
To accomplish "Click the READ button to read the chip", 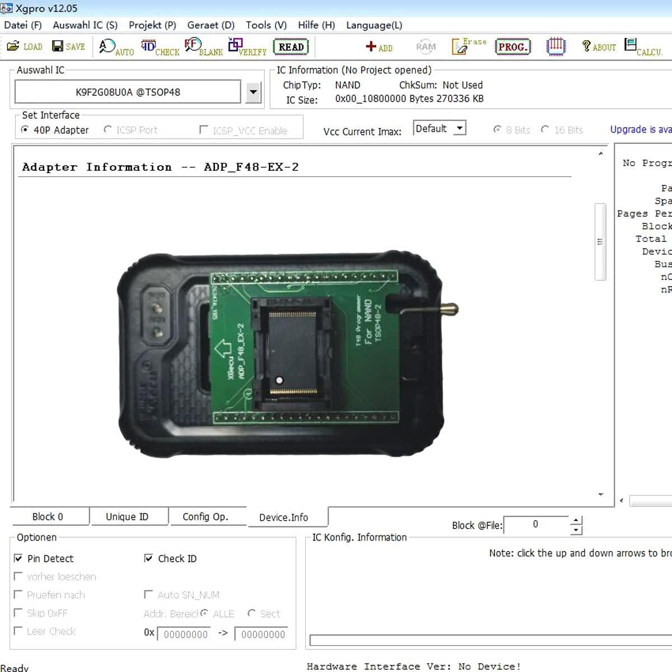I will [x=290, y=46].
